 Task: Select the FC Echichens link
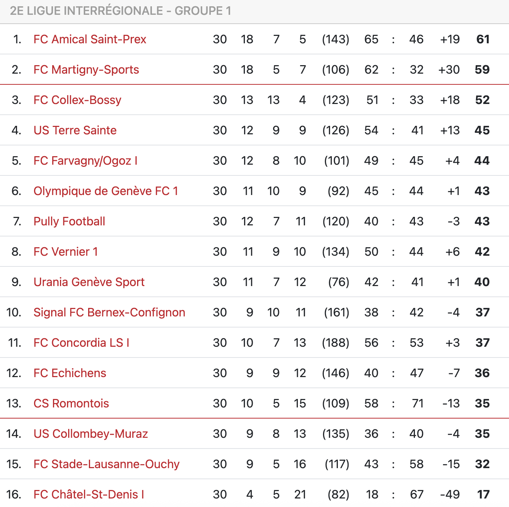click(70, 373)
